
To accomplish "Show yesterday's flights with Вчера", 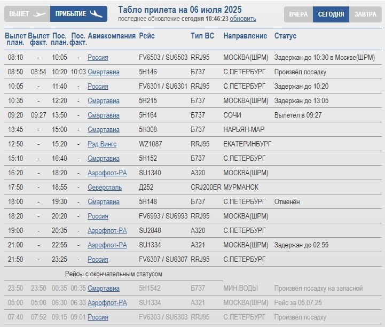I will 298,14.
